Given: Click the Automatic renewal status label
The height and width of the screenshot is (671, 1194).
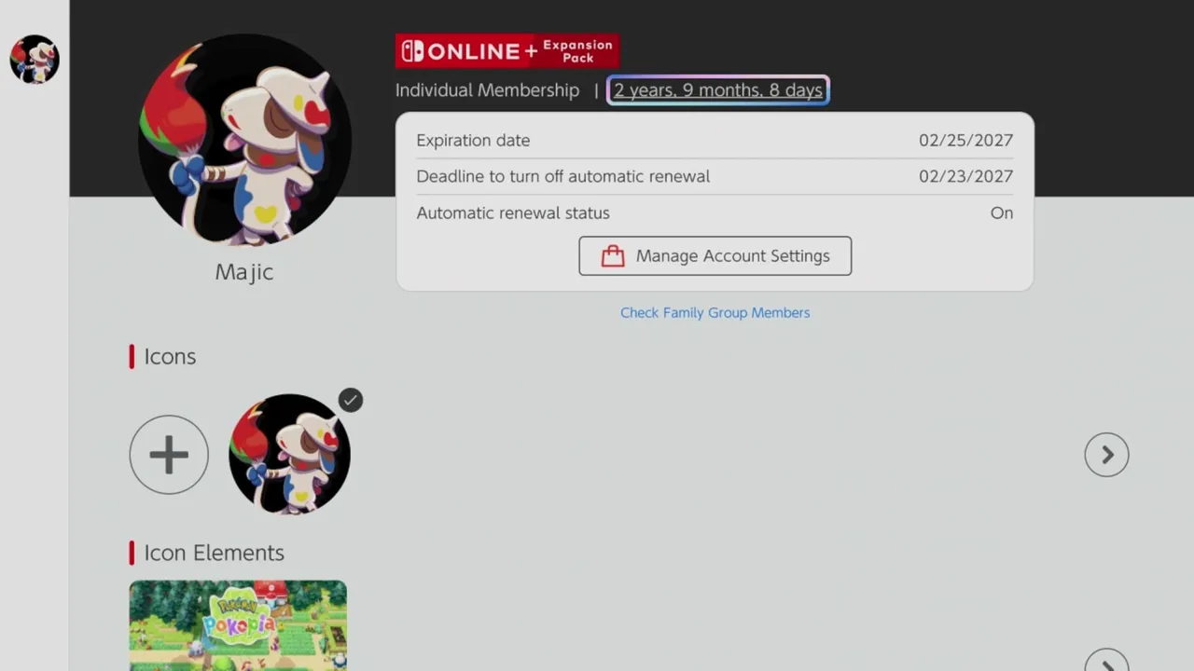Looking at the screenshot, I should click(x=512, y=212).
